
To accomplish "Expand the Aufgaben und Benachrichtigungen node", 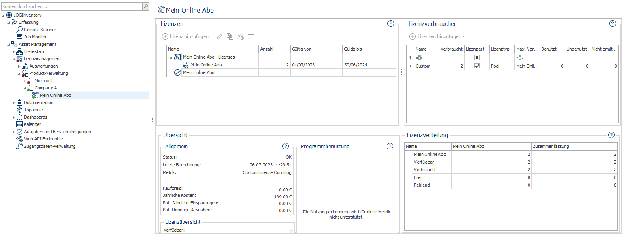I will (x=14, y=132).
